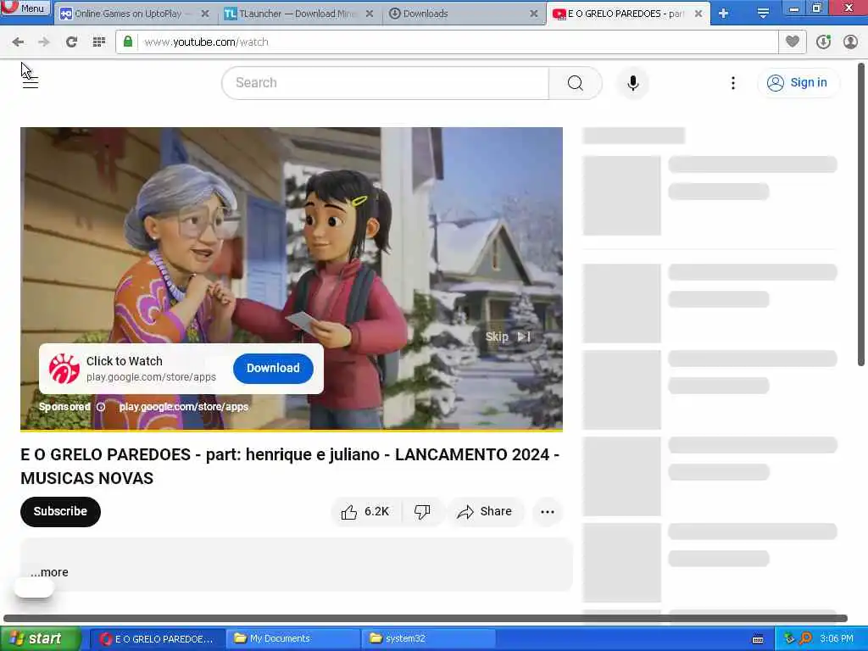This screenshot has width=868, height=651.
Task: Close the E O GRELO PAREDOES tab
Action: pos(698,14)
